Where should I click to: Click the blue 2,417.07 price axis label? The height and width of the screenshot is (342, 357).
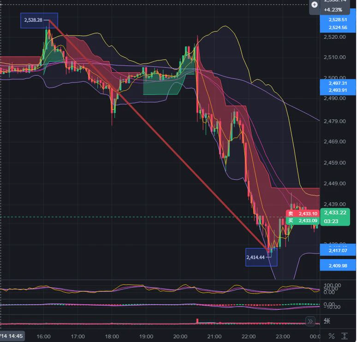tap(338, 251)
